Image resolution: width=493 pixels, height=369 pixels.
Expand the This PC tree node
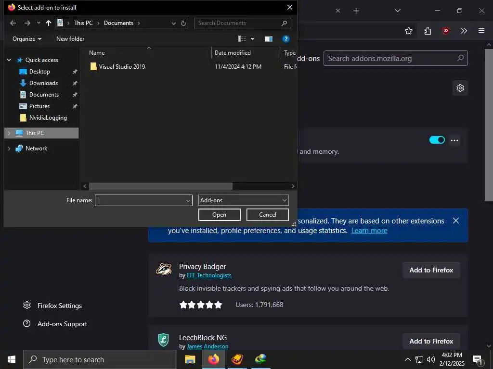point(9,133)
